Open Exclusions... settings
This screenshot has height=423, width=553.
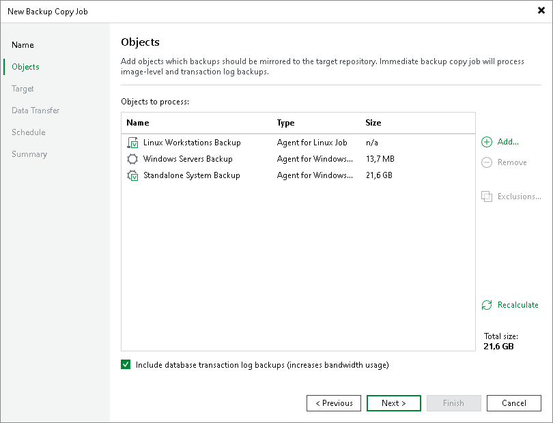point(519,196)
